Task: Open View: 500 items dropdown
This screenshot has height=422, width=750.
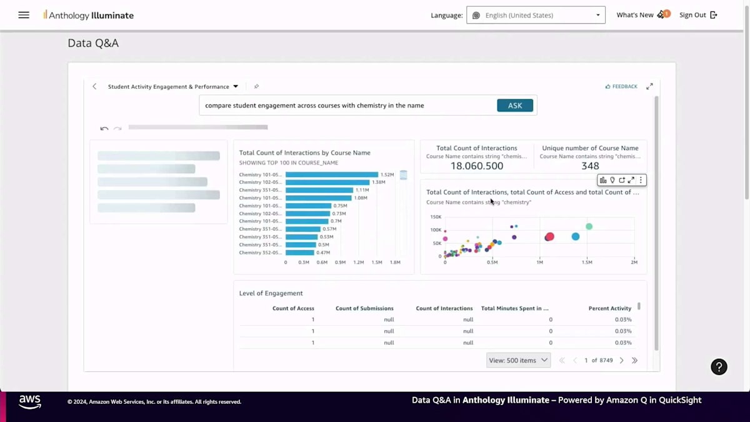Action: pyautogui.click(x=518, y=360)
